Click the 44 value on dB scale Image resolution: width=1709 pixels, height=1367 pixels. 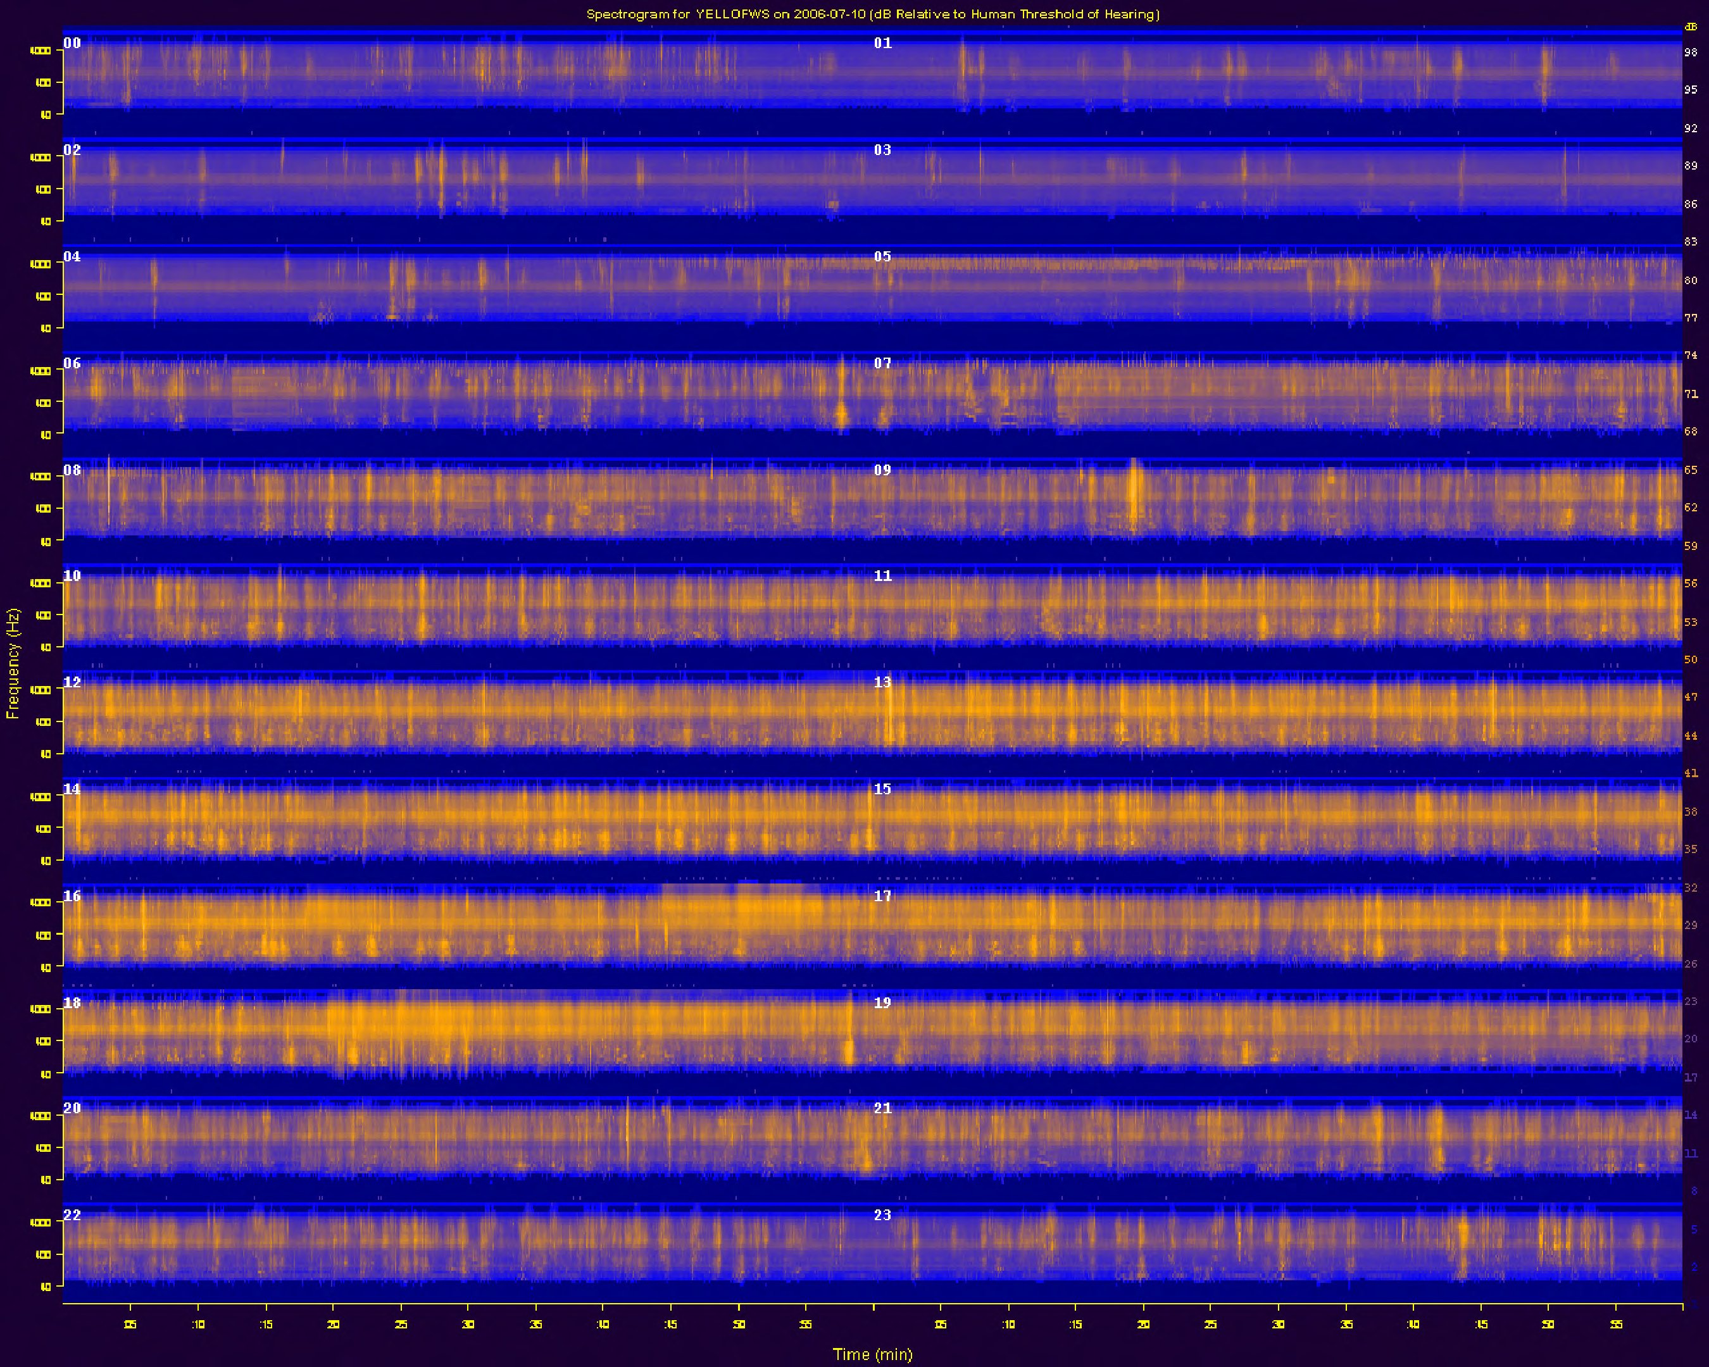pyautogui.click(x=1691, y=736)
